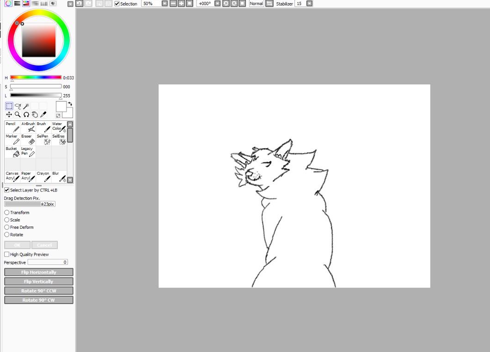This screenshot has height=352, width=490.
Task: Click the swap foreground/background colors arrow
Action: (x=70, y=104)
